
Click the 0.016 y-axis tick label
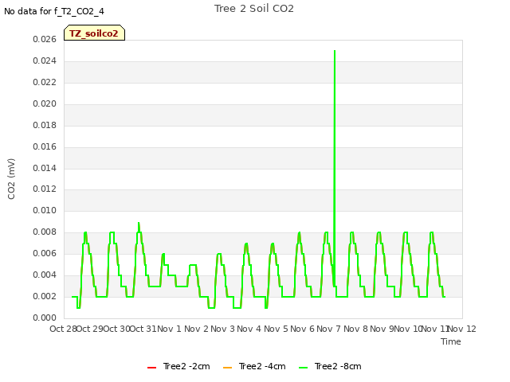click(45, 146)
